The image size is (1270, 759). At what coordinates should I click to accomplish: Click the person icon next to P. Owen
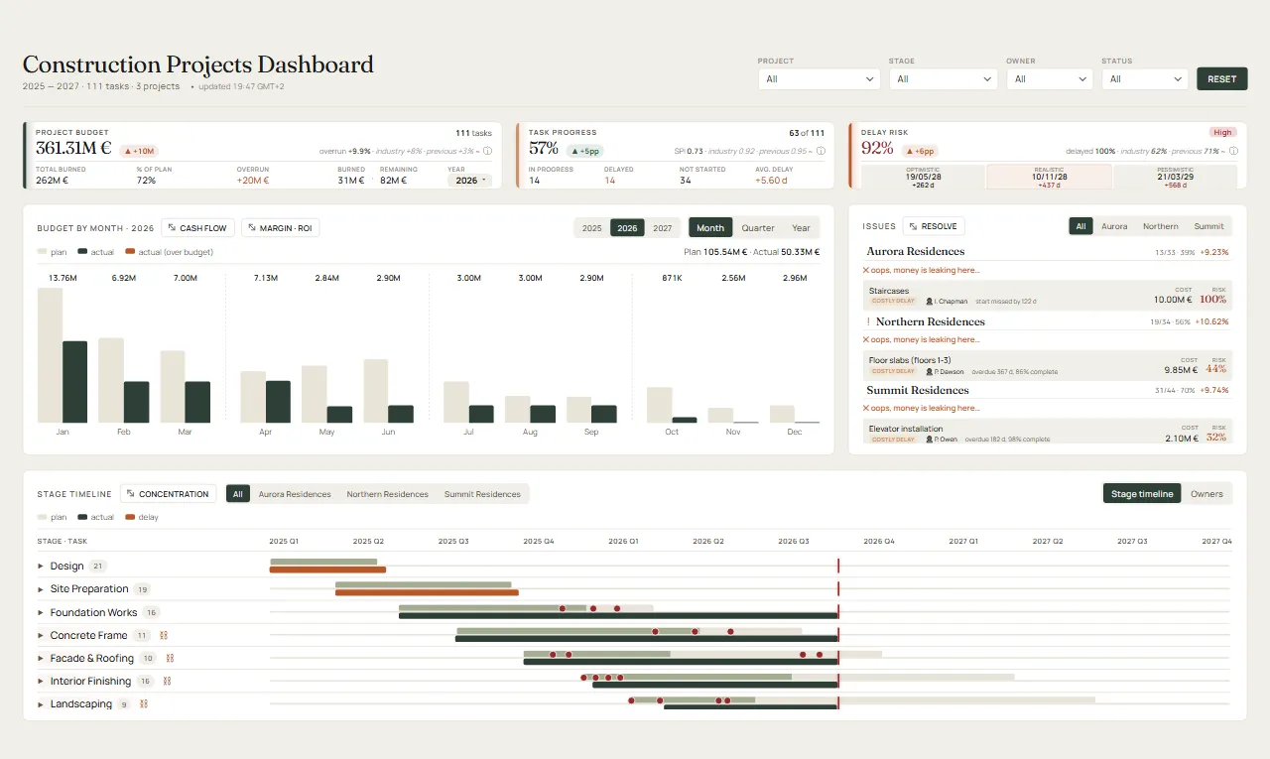[x=930, y=439]
